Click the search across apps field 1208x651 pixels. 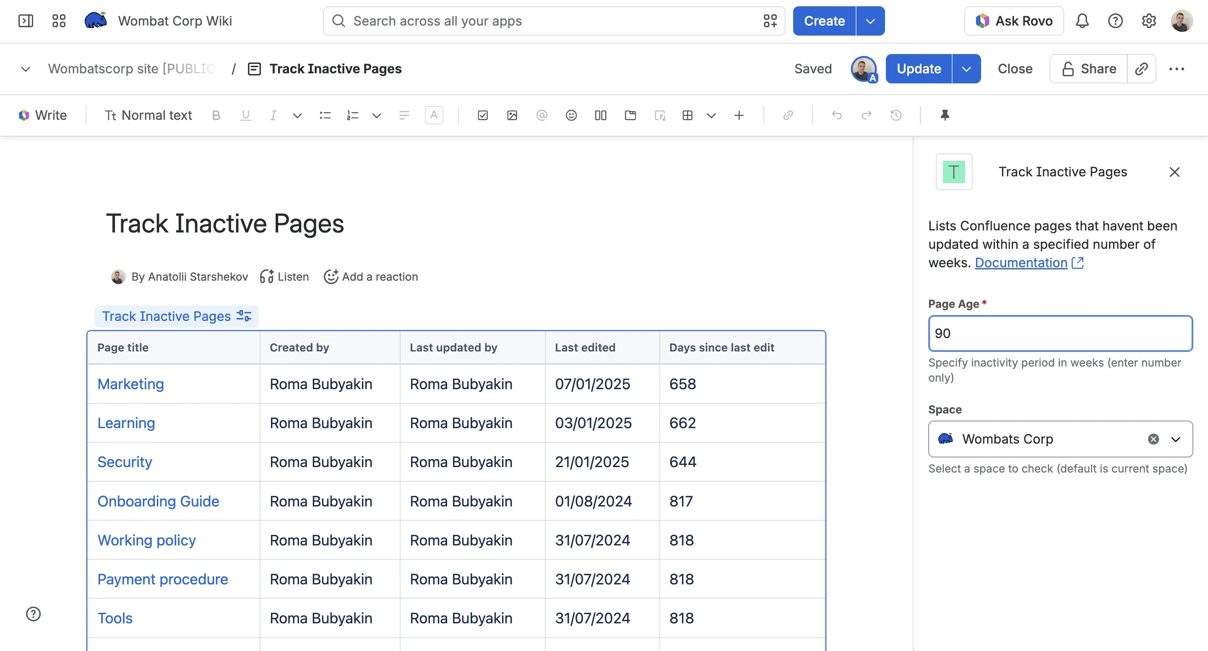554,21
